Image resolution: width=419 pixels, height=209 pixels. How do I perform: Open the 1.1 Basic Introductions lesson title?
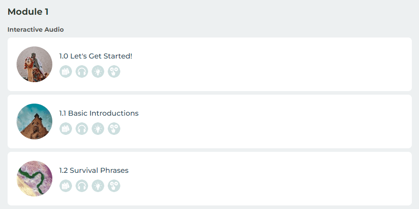pos(99,113)
